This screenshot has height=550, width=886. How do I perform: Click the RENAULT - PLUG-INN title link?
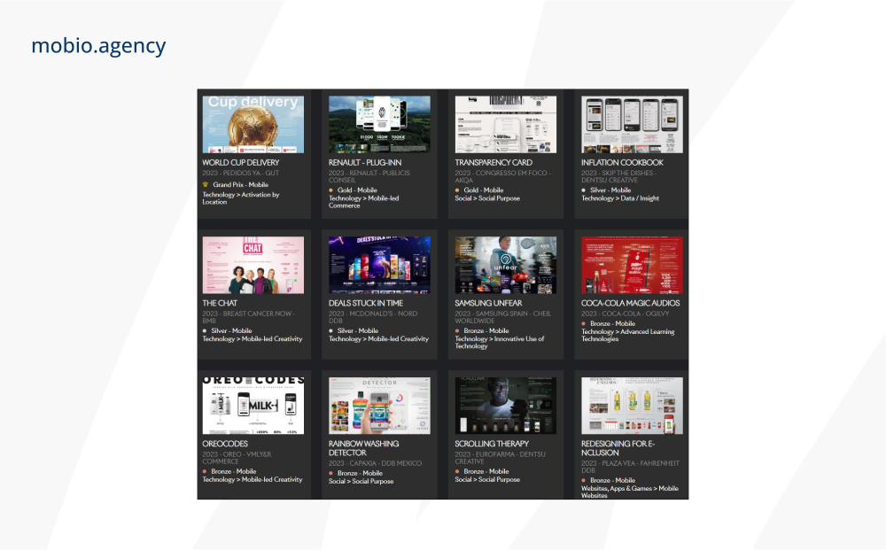pos(365,163)
